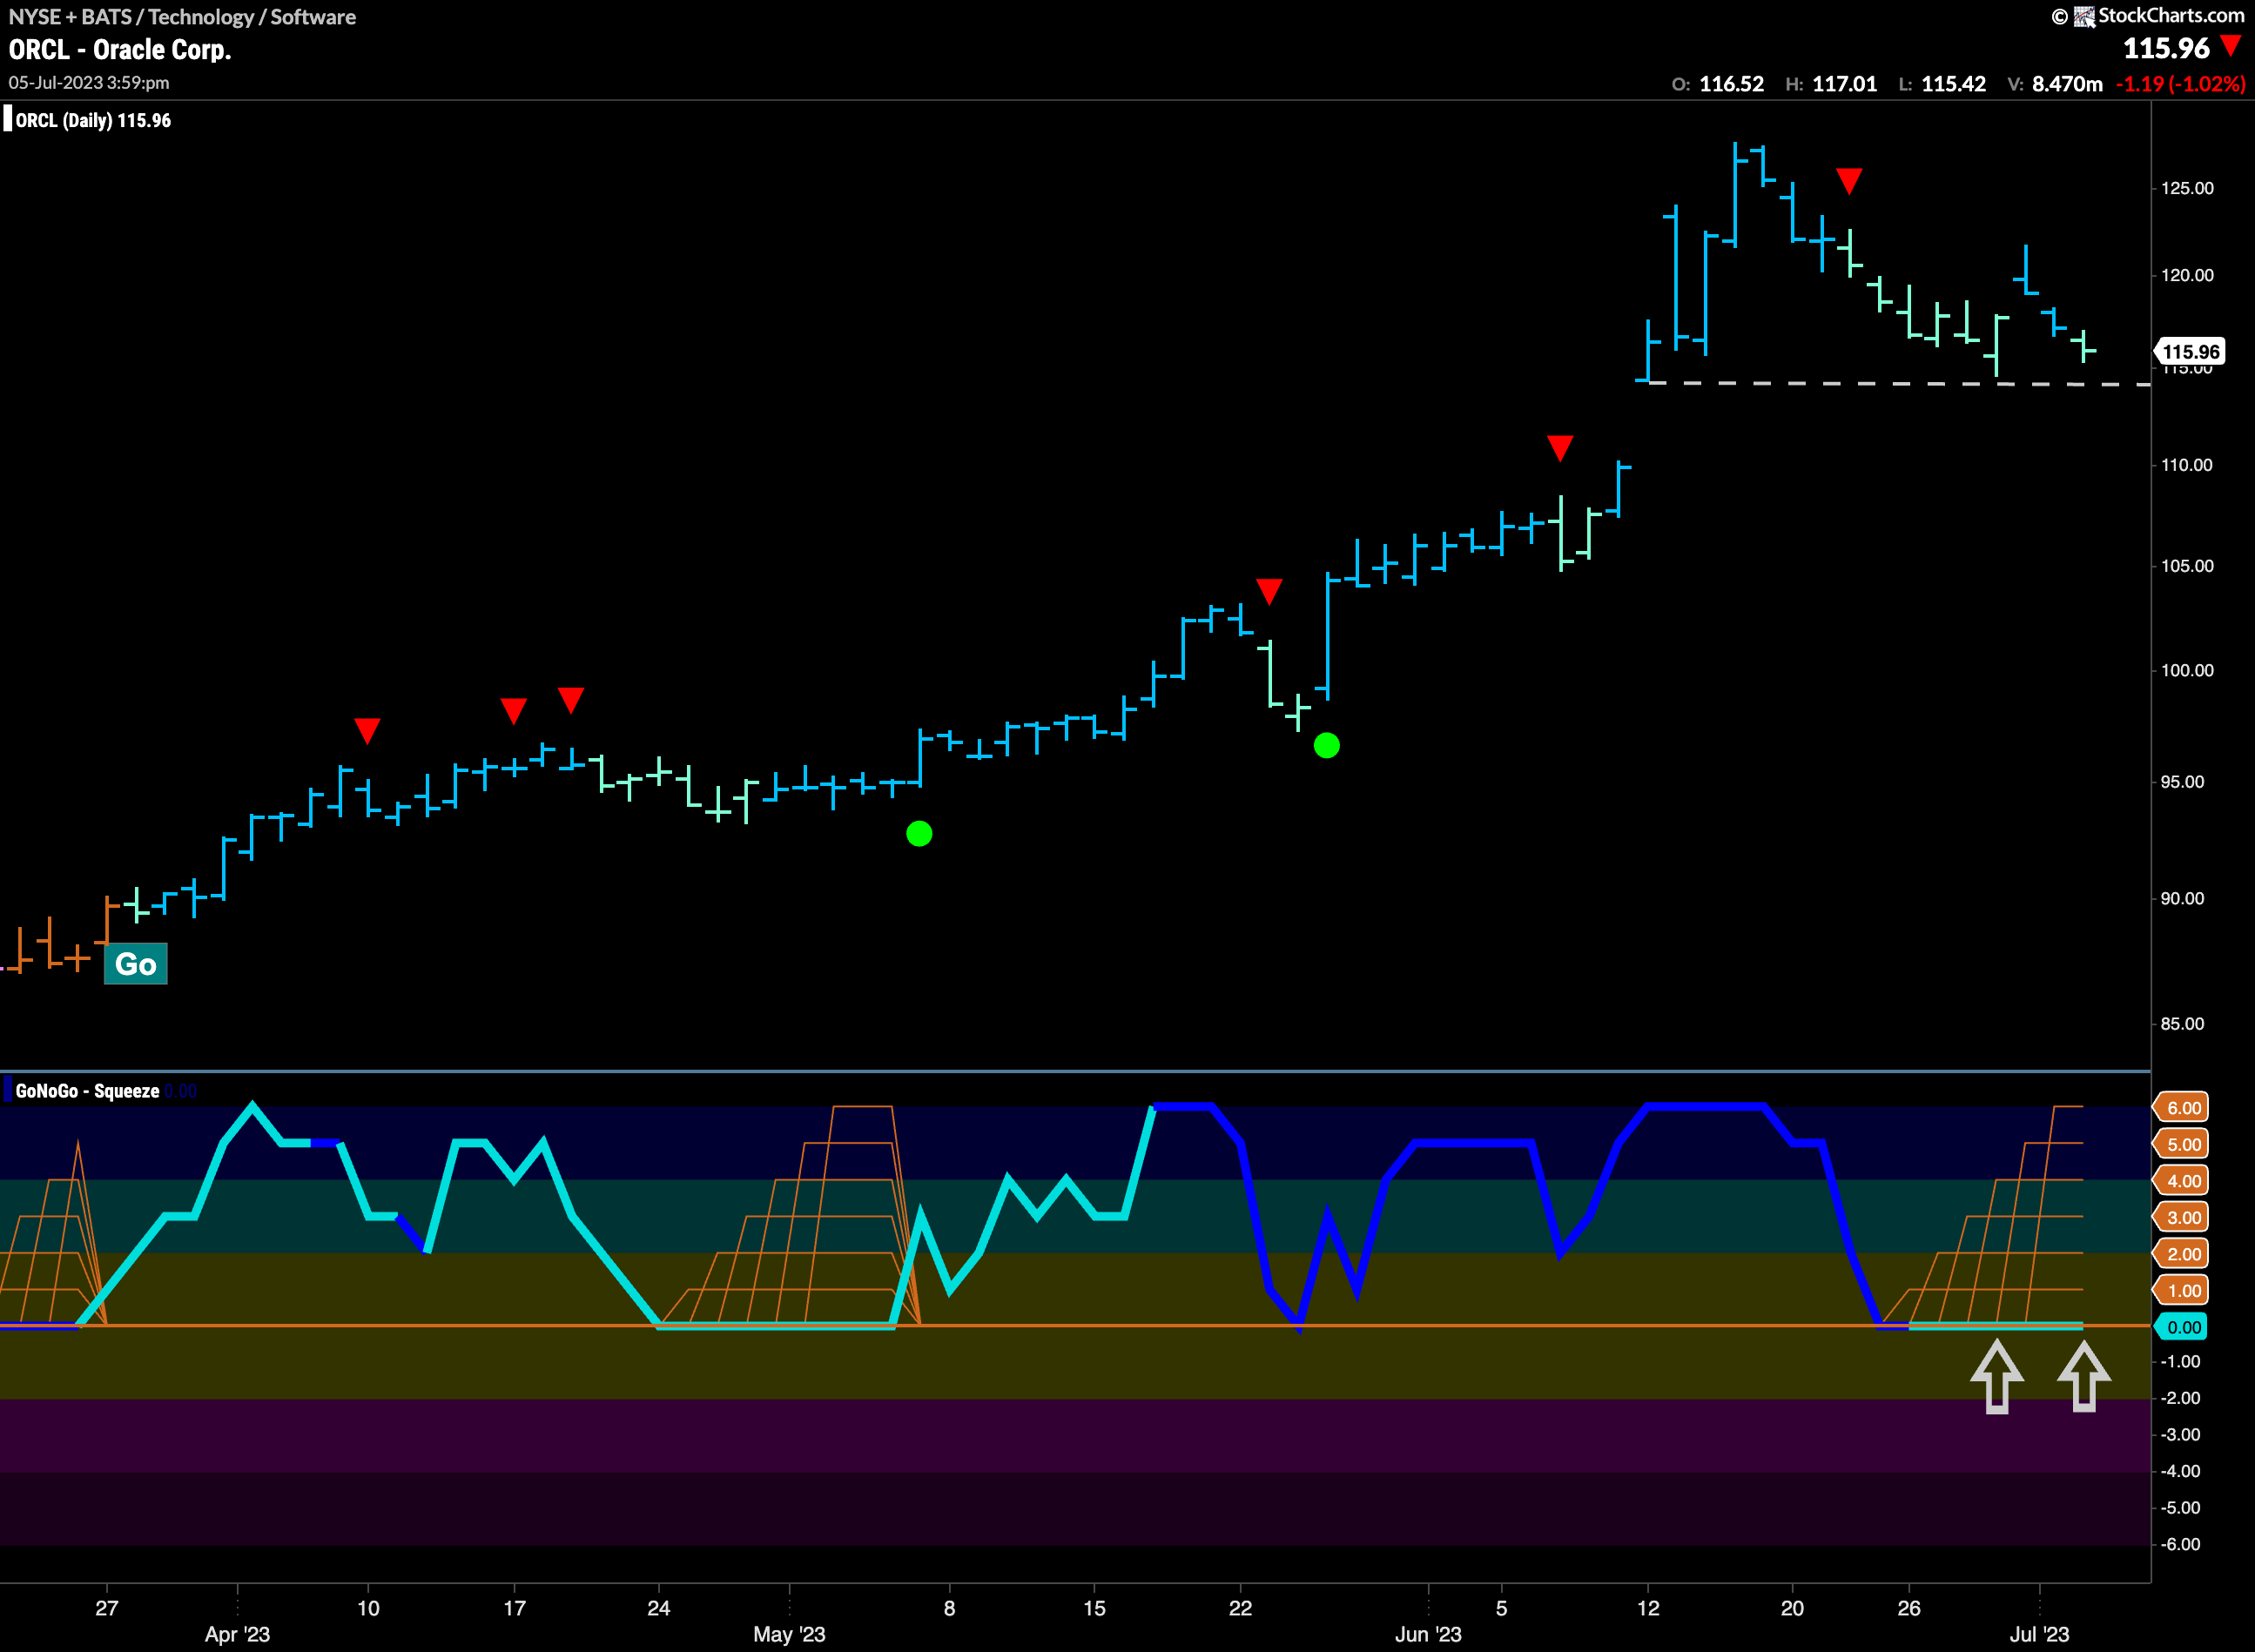The width and height of the screenshot is (2255, 1652).
Task: Click the green circle below early May bars
Action: 919,833
